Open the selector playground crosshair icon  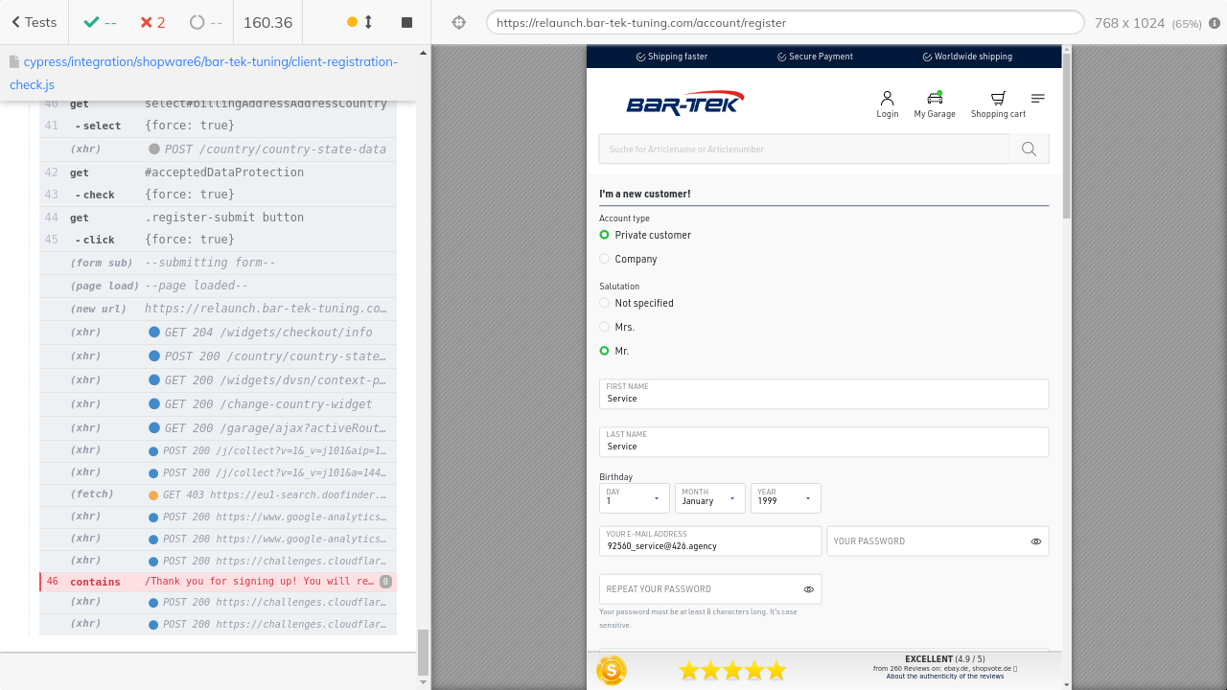(x=459, y=22)
